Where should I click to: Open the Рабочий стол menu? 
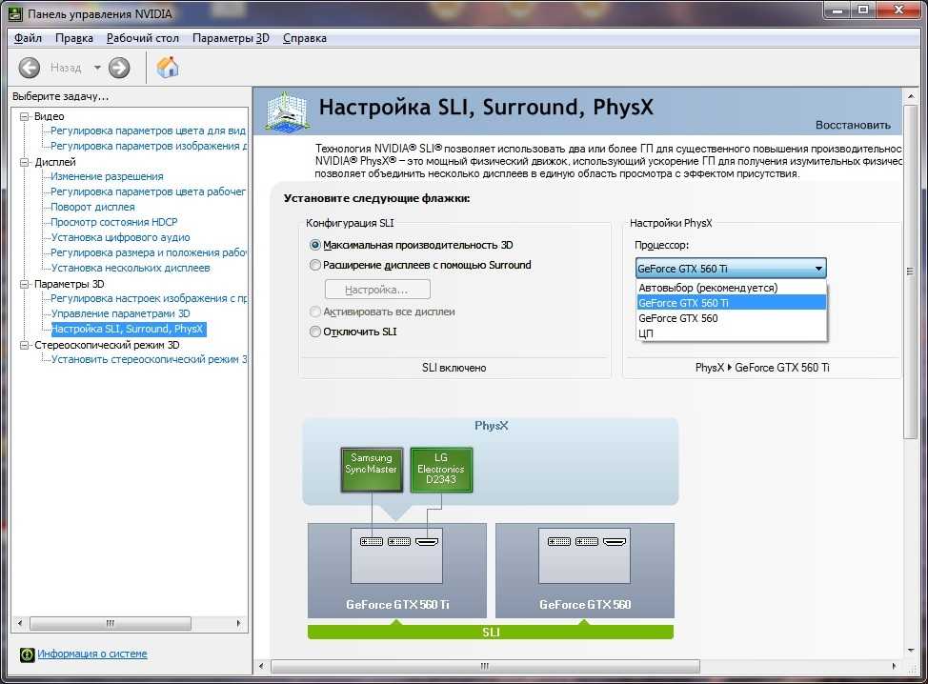143,38
